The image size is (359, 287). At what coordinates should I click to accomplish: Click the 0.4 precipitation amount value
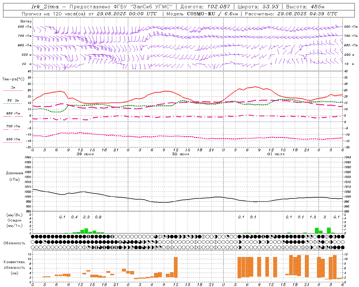pos(74,217)
